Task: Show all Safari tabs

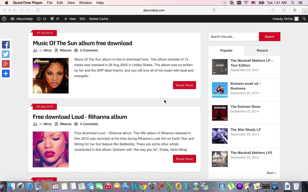Action: click(x=284, y=10)
